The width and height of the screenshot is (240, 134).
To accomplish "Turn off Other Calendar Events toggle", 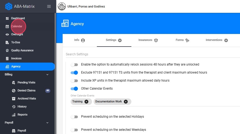I will click(74, 89).
